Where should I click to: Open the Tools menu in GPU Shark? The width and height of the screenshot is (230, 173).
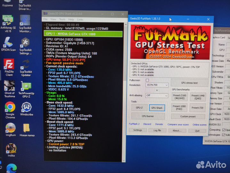62,19
